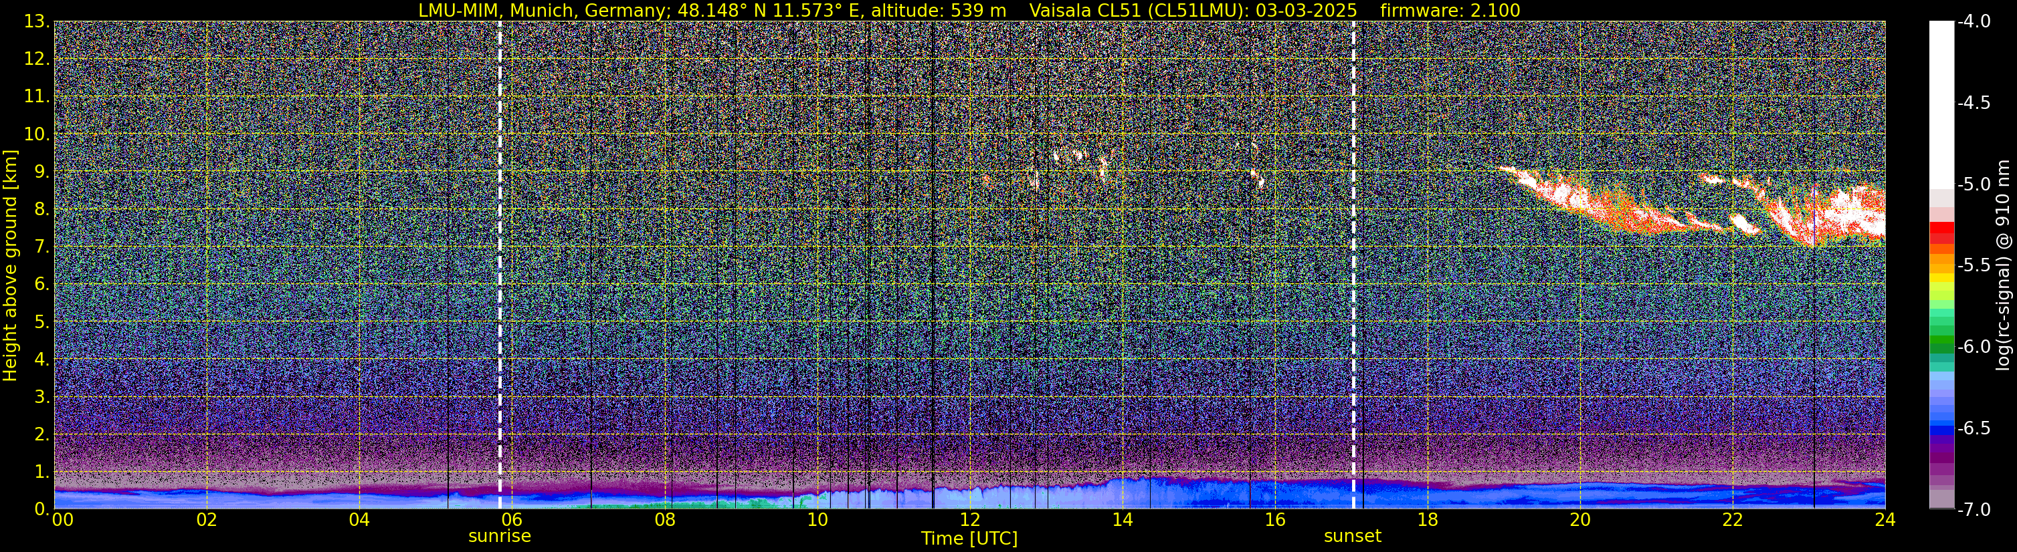Click the '04' time axis tick label
The image size is (2017, 552).
(359, 520)
